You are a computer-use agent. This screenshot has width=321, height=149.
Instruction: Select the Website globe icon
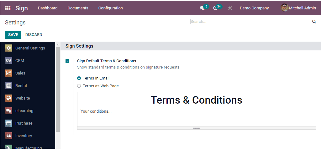8,98
